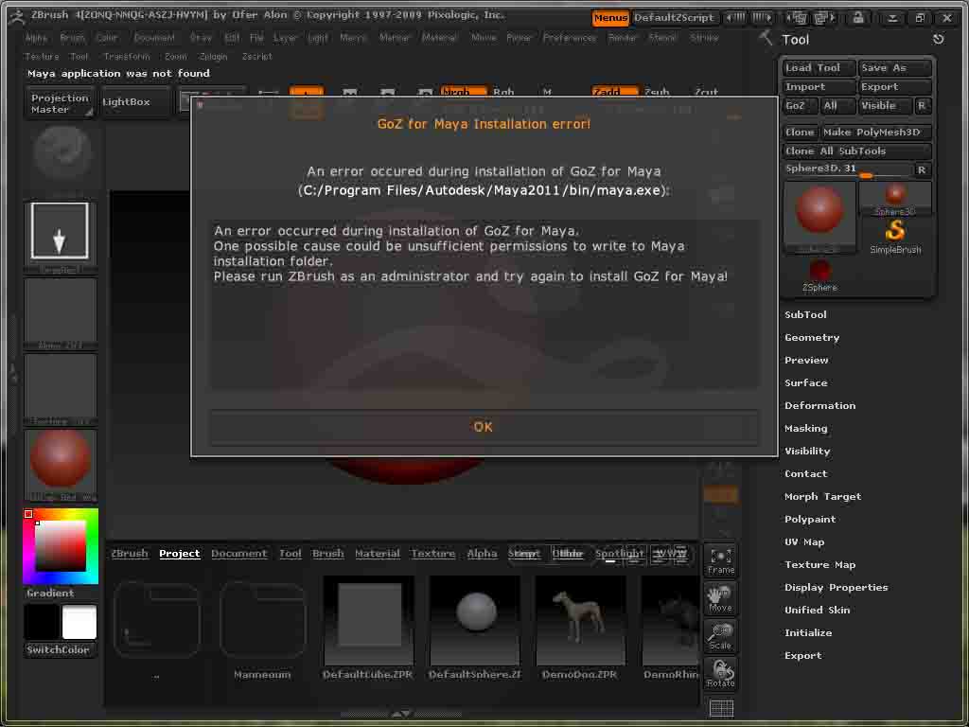
Task: Open the File menu
Action: pos(256,38)
